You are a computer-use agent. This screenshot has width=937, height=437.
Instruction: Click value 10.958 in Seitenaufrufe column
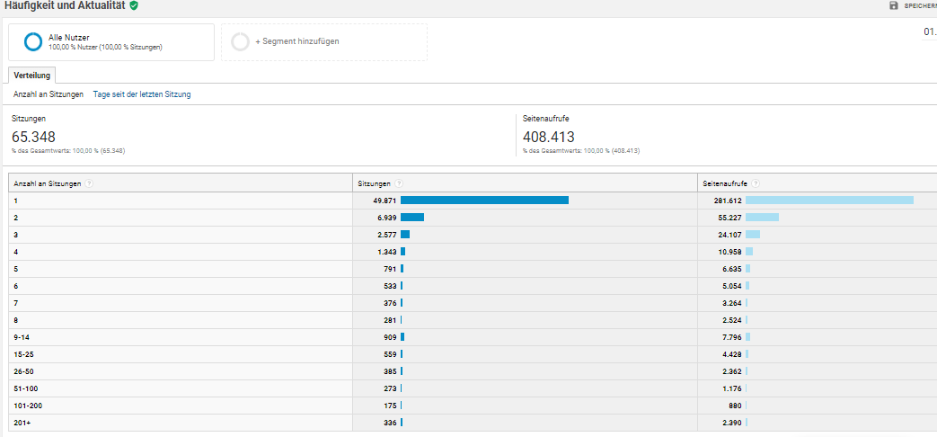[x=729, y=252]
